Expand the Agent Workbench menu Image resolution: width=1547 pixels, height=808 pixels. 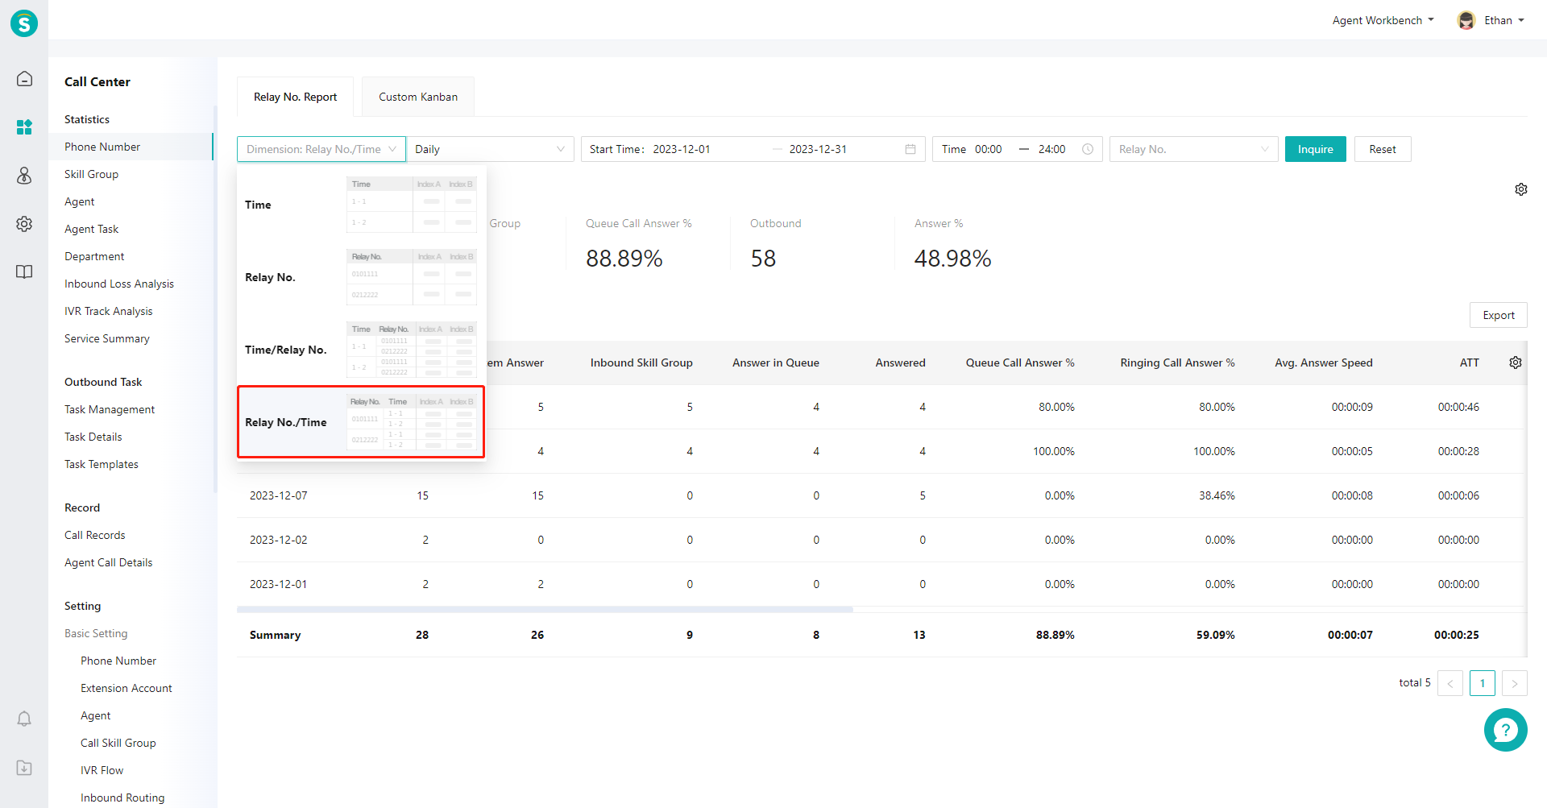(1383, 20)
